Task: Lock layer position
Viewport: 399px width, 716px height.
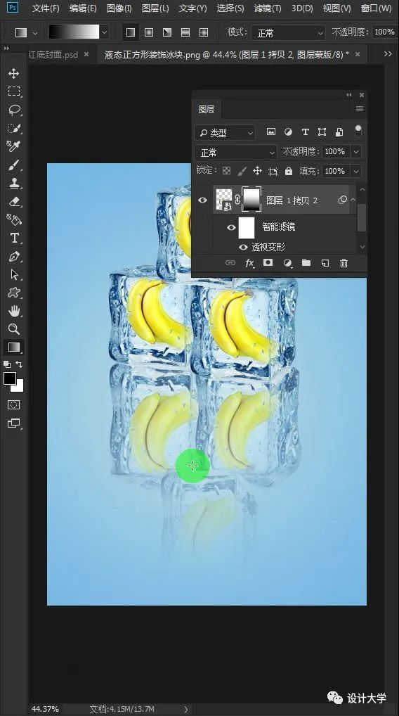Action: tap(257, 171)
